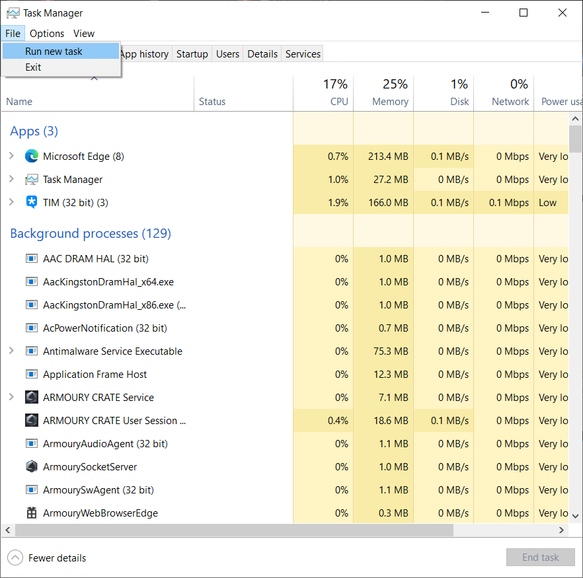This screenshot has height=578, width=583.
Task: Switch to the Details tab
Action: [x=262, y=54]
